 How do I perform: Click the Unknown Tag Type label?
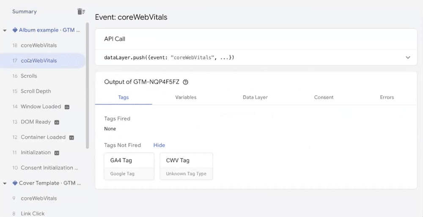click(x=186, y=174)
